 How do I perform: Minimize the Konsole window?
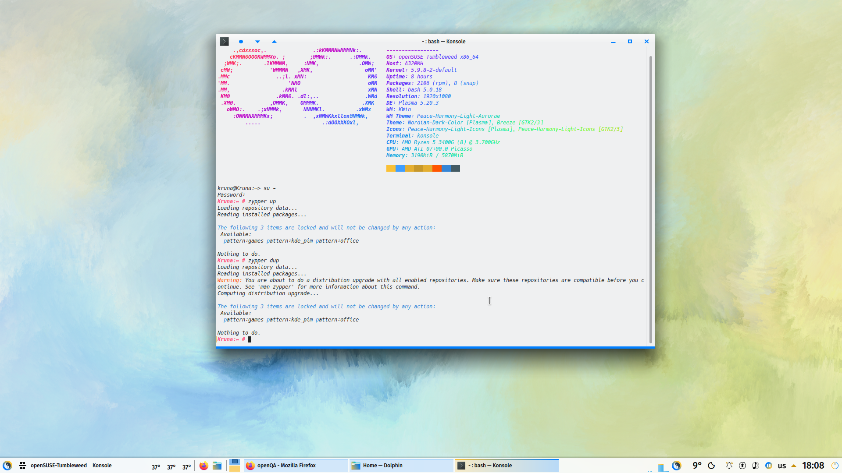pos(613,42)
